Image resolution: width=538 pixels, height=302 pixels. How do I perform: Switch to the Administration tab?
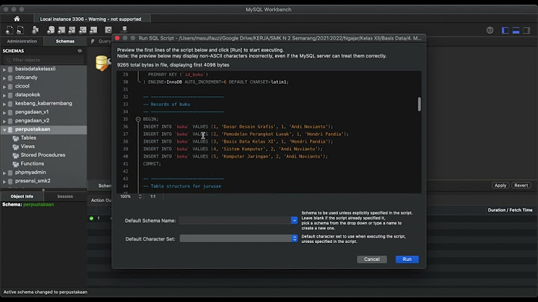pos(22,41)
